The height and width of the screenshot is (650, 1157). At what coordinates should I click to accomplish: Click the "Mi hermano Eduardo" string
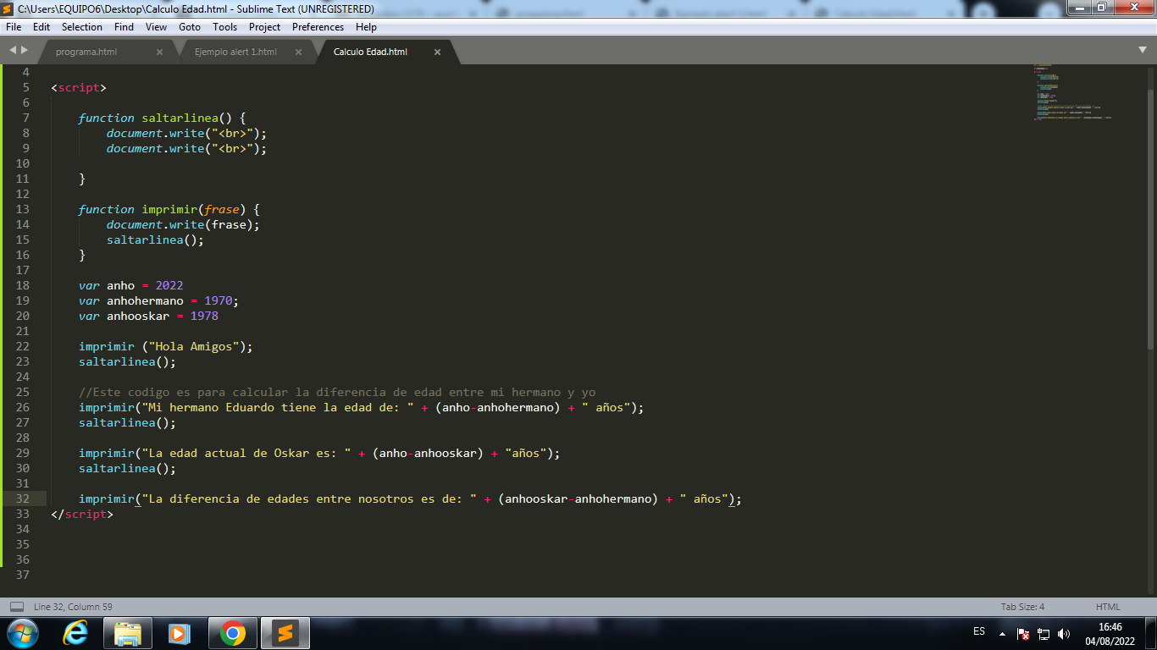278,407
